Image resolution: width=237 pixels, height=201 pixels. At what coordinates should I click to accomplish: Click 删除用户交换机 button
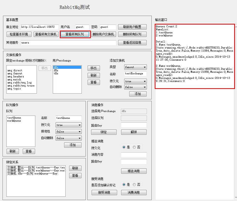[103, 34]
